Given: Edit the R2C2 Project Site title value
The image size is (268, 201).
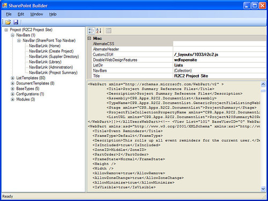Looking at the screenshot, I should click(191, 76).
